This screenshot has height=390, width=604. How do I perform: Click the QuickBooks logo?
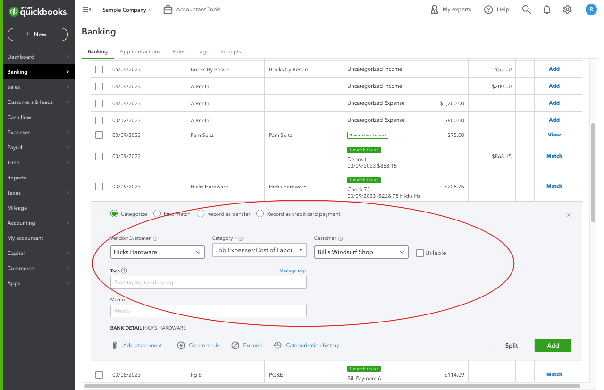click(38, 11)
